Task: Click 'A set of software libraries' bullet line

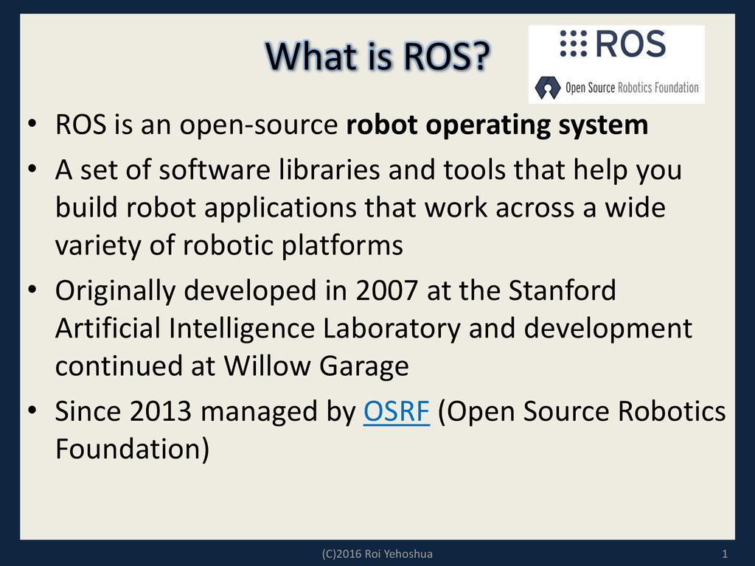Action: coord(369,170)
